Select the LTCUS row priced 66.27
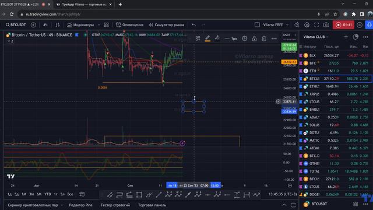This screenshot has height=210, width=373. [336, 101]
